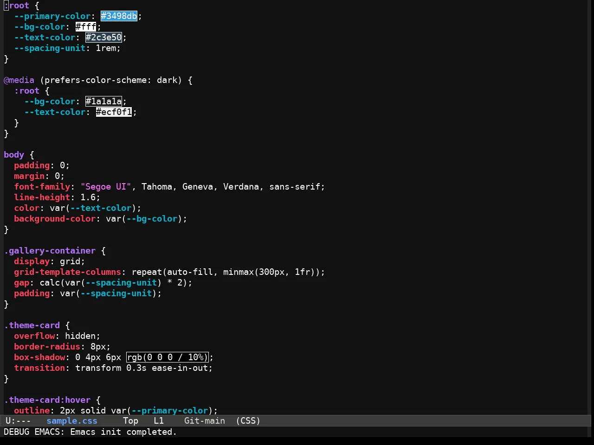594x445 pixels.
Task: Click the 'hidden' value
Action: point(80,336)
